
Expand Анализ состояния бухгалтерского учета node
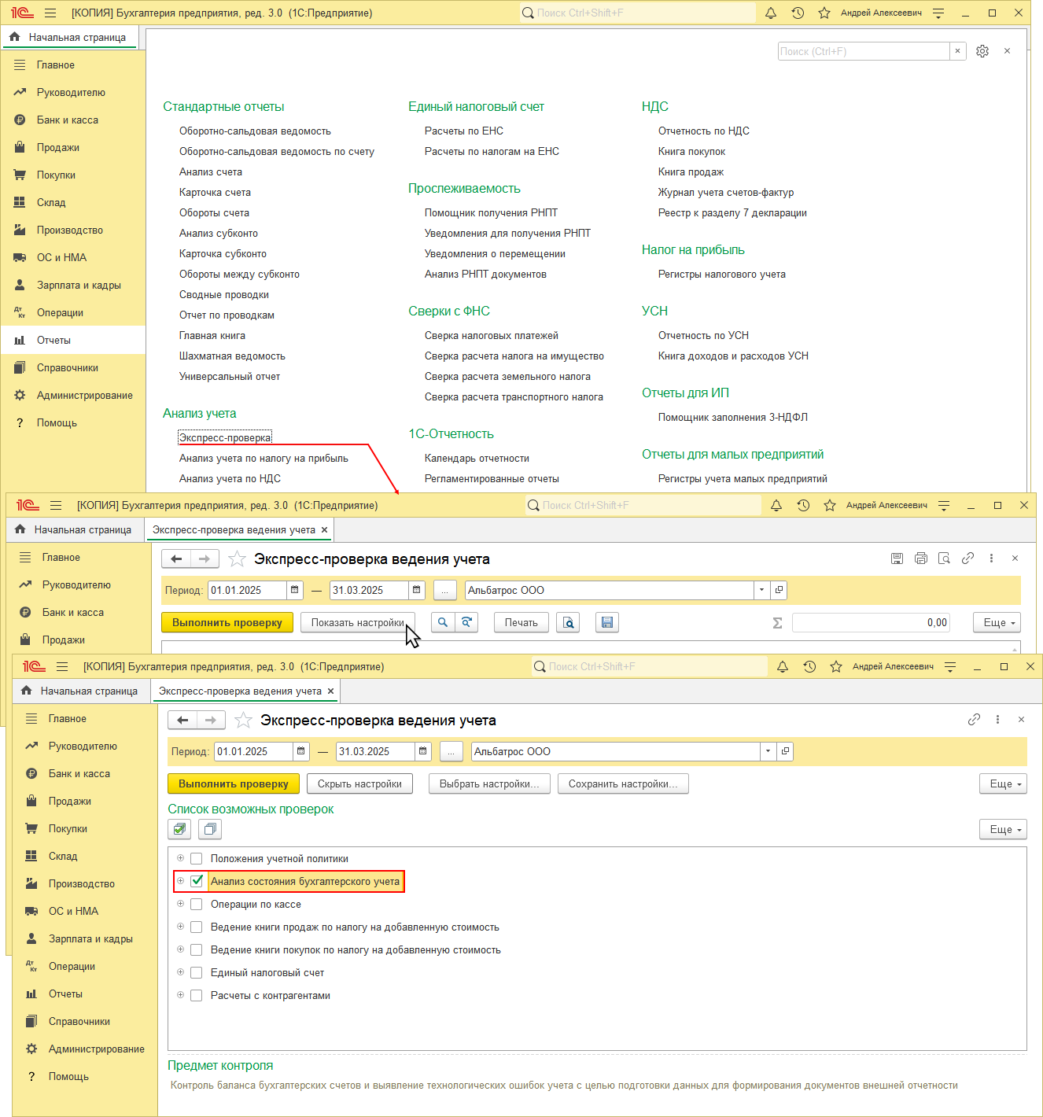(x=180, y=881)
